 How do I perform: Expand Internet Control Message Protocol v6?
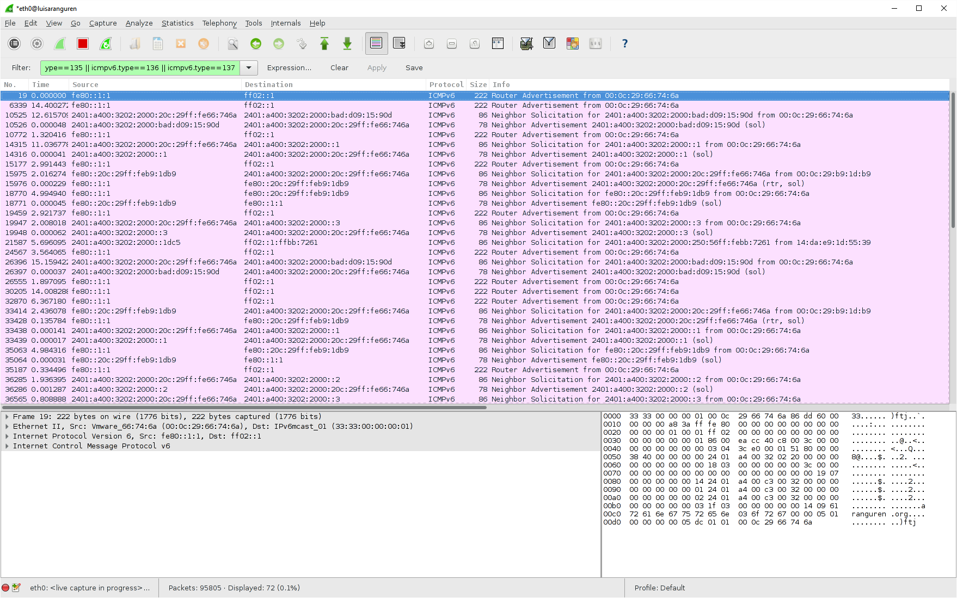pos(7,446)
